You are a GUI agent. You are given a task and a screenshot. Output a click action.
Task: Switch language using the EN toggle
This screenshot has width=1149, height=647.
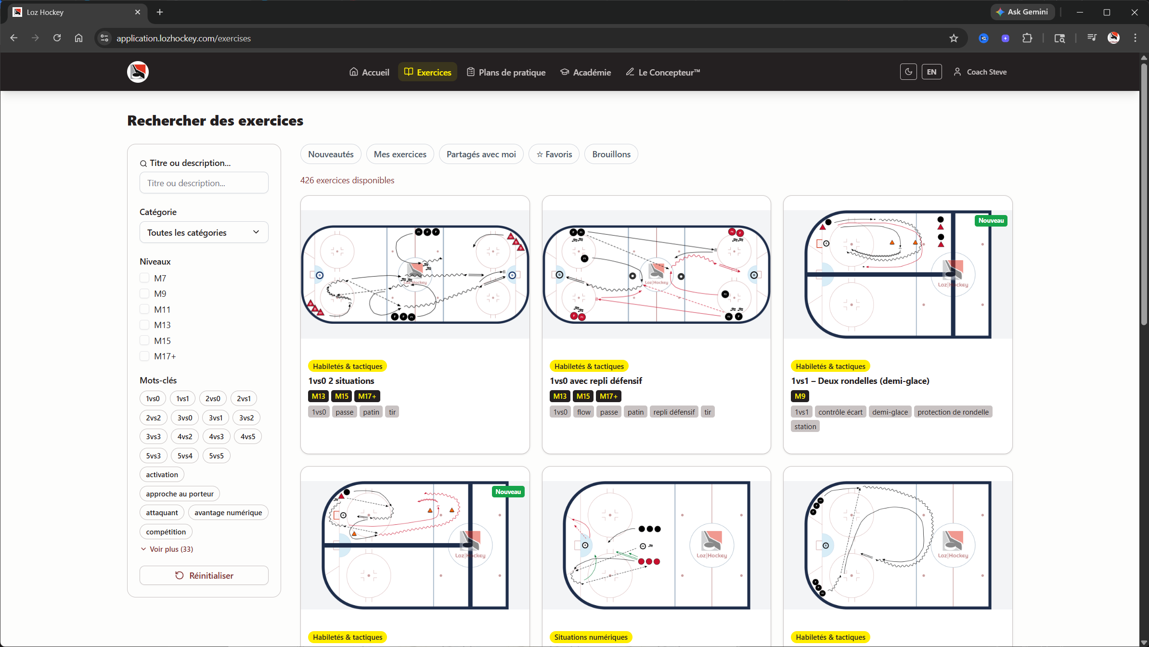tap(931, 72)
